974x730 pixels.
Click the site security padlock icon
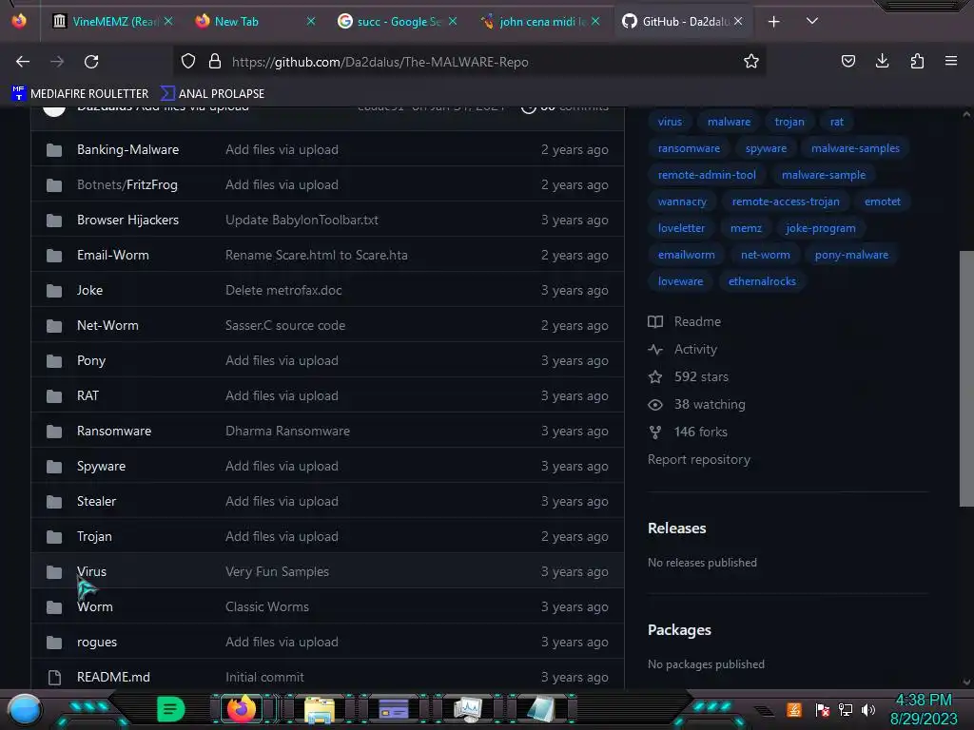point(215,62)
